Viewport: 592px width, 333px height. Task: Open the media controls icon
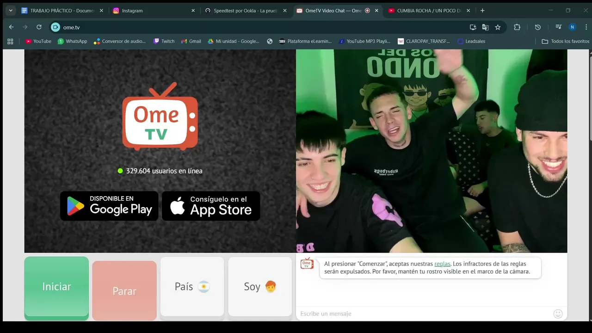559,27
